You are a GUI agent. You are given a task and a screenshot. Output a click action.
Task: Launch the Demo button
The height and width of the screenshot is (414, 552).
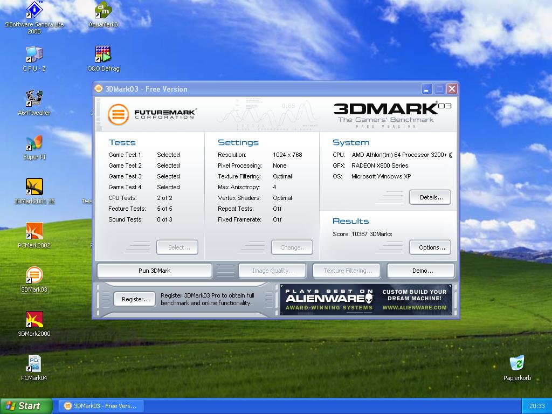tap(421, 271)
